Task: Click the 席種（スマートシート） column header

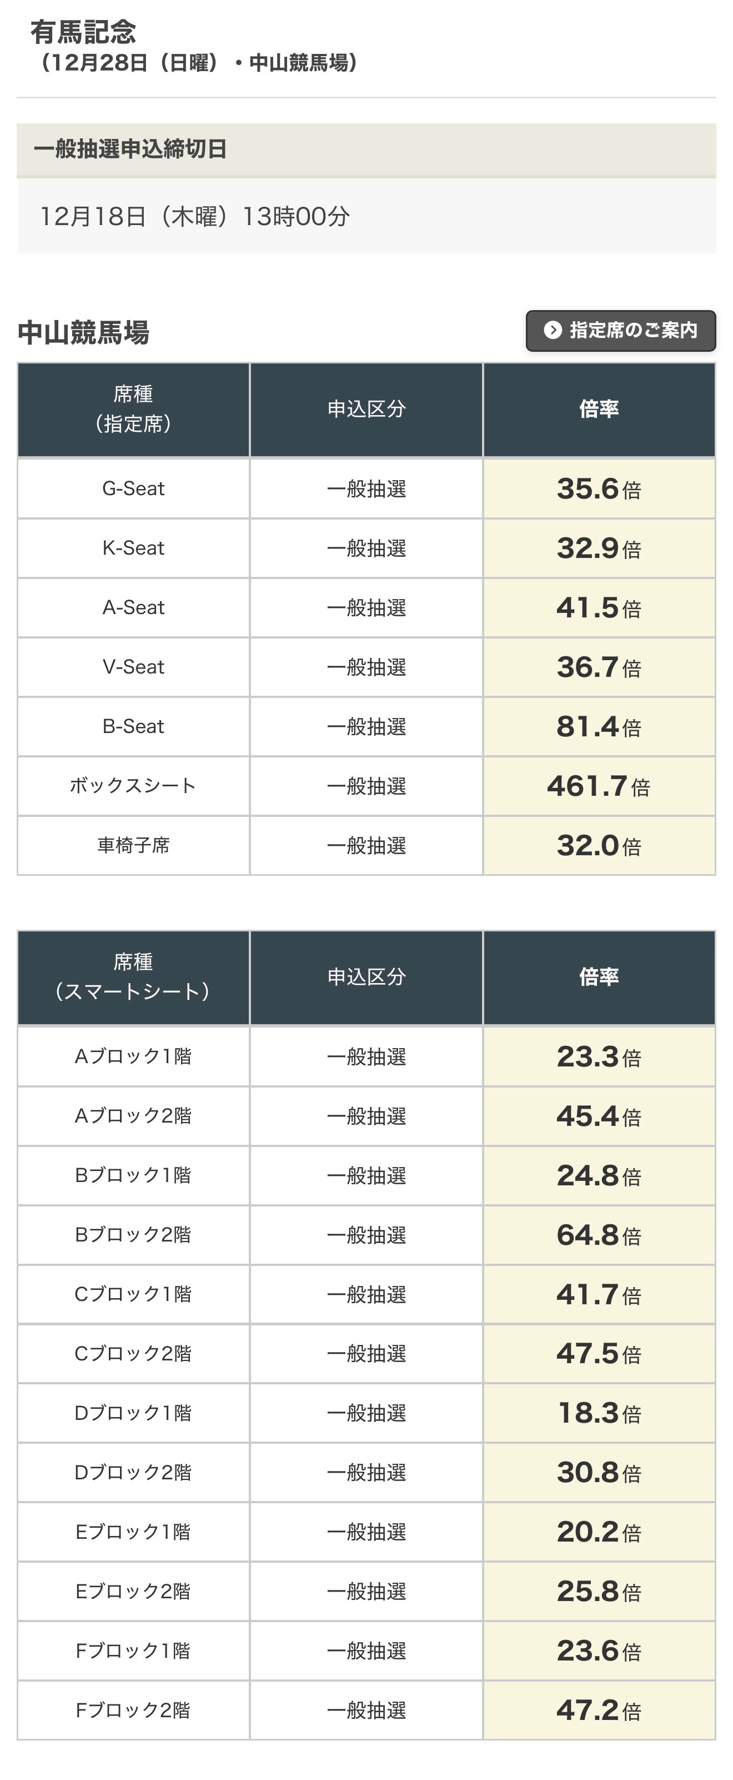Action: pos(133,977)
